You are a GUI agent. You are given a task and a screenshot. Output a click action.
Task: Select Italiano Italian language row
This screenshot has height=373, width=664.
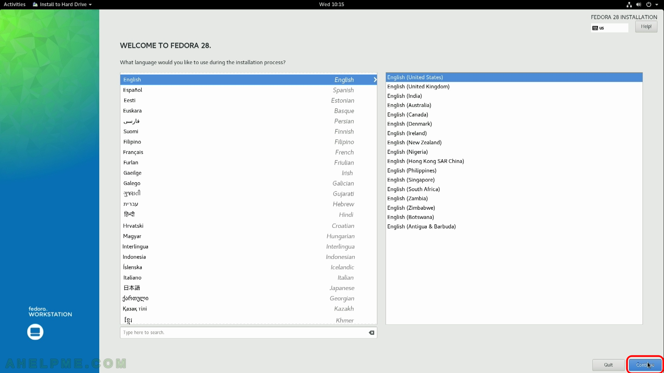coord(248,278)
